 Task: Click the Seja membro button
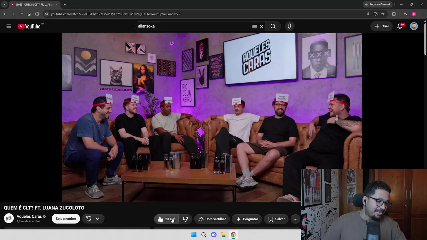click(66, 219)
